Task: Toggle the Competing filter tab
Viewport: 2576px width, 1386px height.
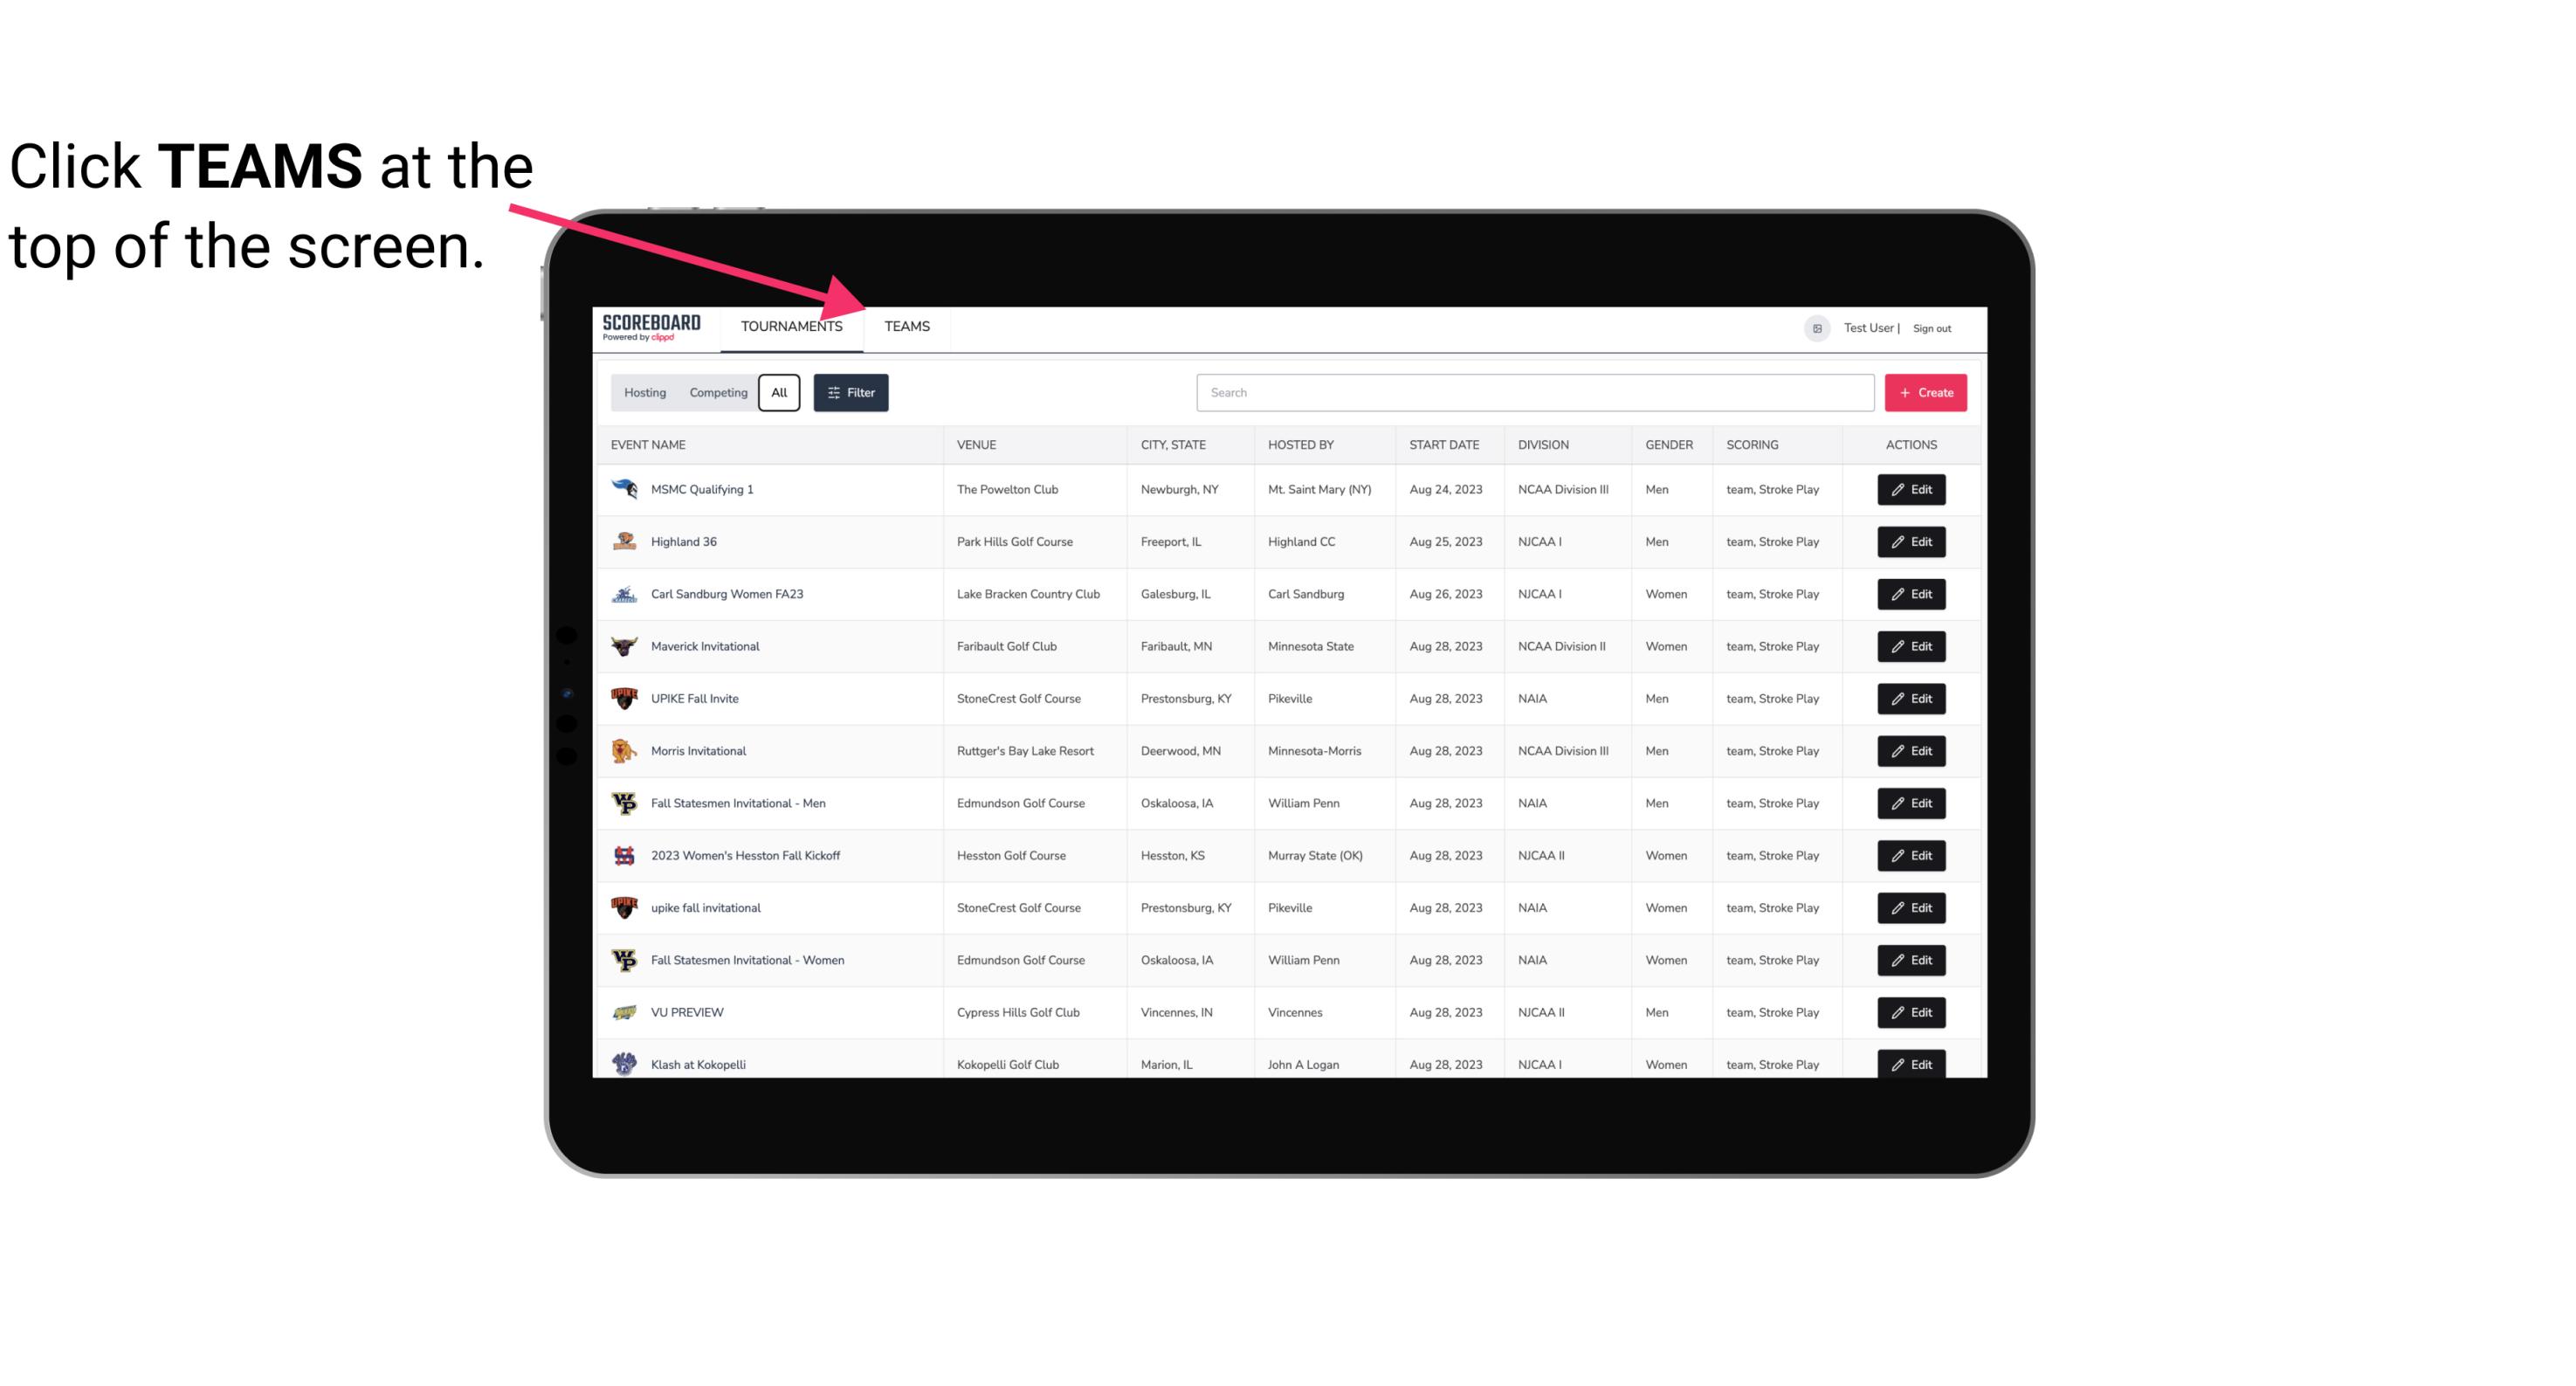Action: point(717,391)
